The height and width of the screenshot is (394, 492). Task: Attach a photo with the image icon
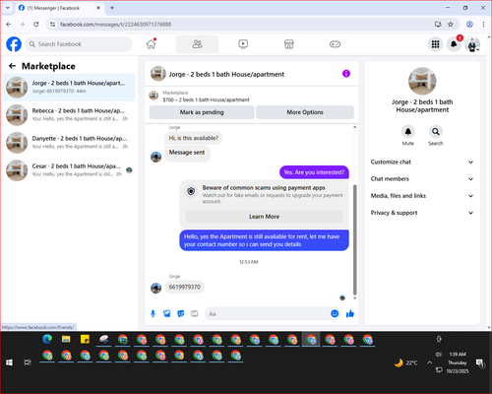[167, 313]
